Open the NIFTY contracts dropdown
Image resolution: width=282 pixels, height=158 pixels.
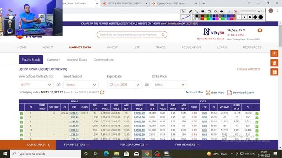coord(36,85)
